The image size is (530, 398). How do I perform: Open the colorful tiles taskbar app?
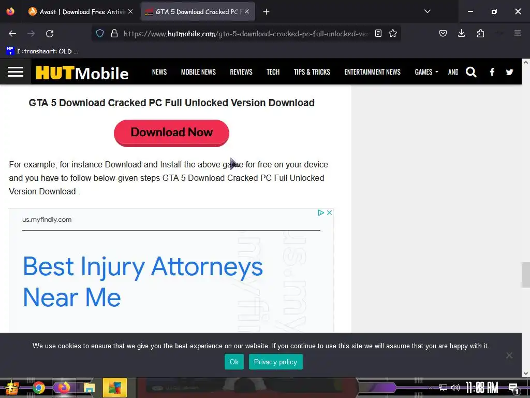pyautogui.click(x=115, y=388)
